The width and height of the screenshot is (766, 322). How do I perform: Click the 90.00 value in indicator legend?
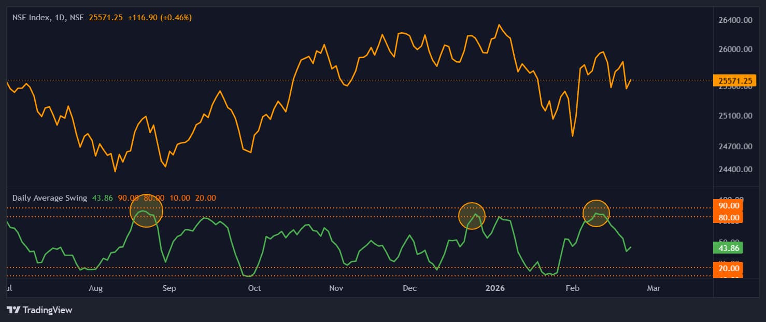click(x=128, y=198)
